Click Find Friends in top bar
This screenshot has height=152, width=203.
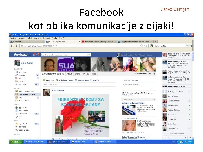click(x=140, y=55)
